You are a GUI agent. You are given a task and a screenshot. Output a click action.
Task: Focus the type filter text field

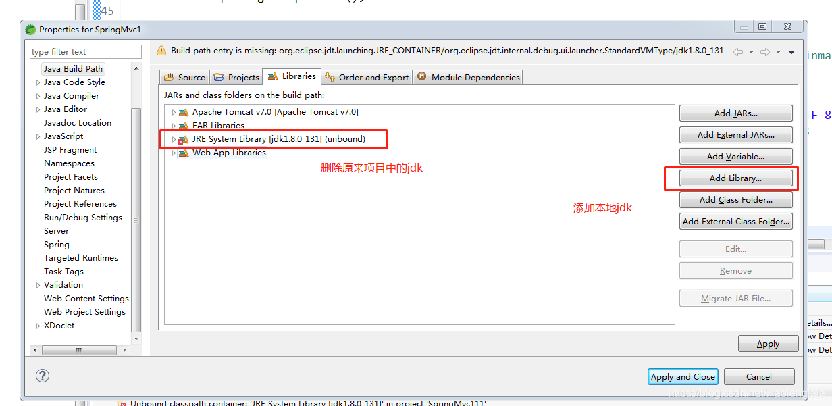coord(86,52)
